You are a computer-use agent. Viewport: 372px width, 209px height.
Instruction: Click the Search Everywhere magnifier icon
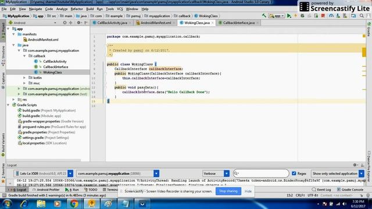coord(362,16)
